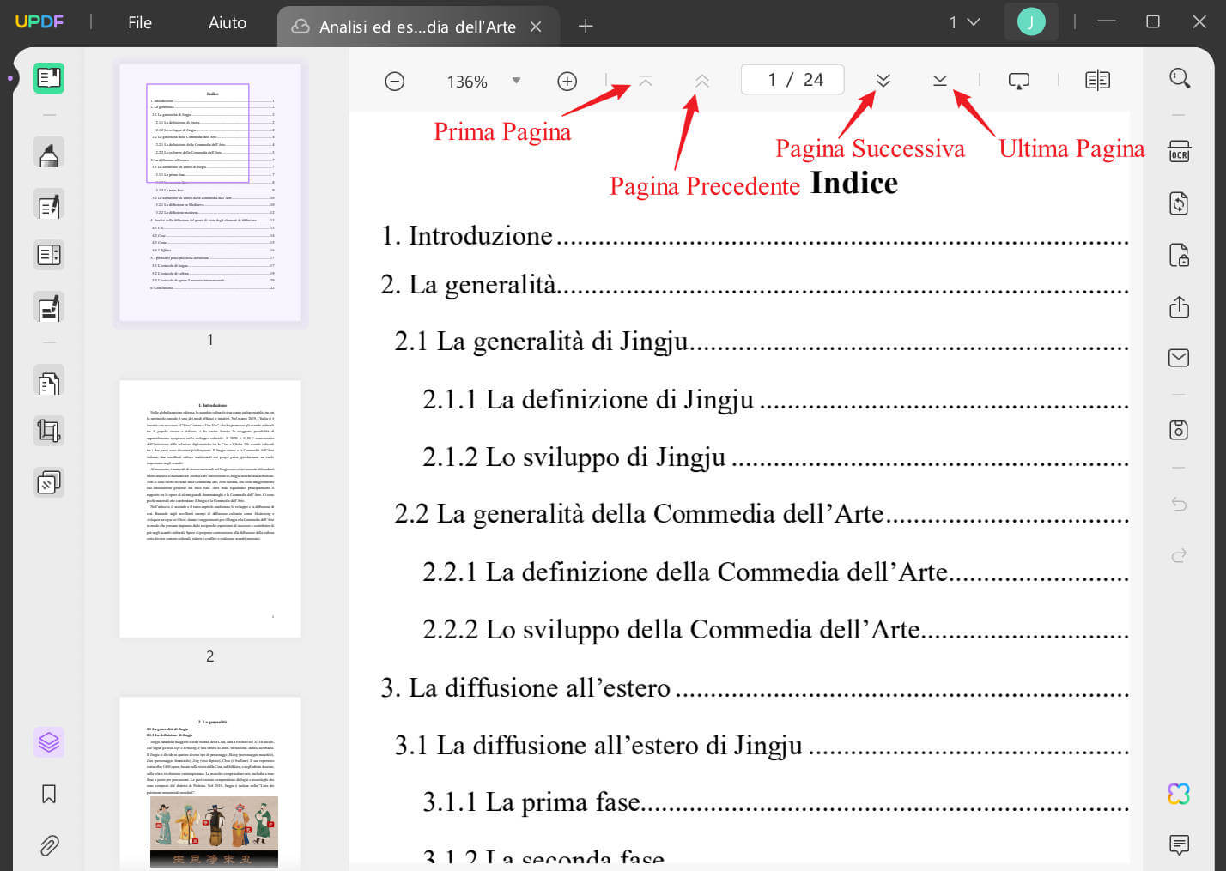
Task: Open the user account avatar J
Action: [x=1031, y=22]
